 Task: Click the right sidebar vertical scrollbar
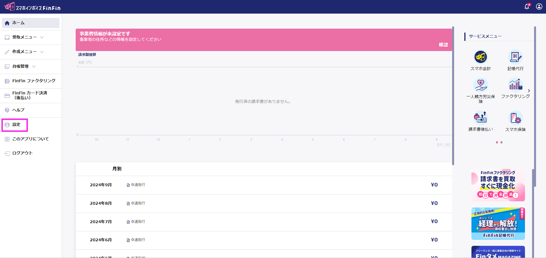[x=535, y=107]
